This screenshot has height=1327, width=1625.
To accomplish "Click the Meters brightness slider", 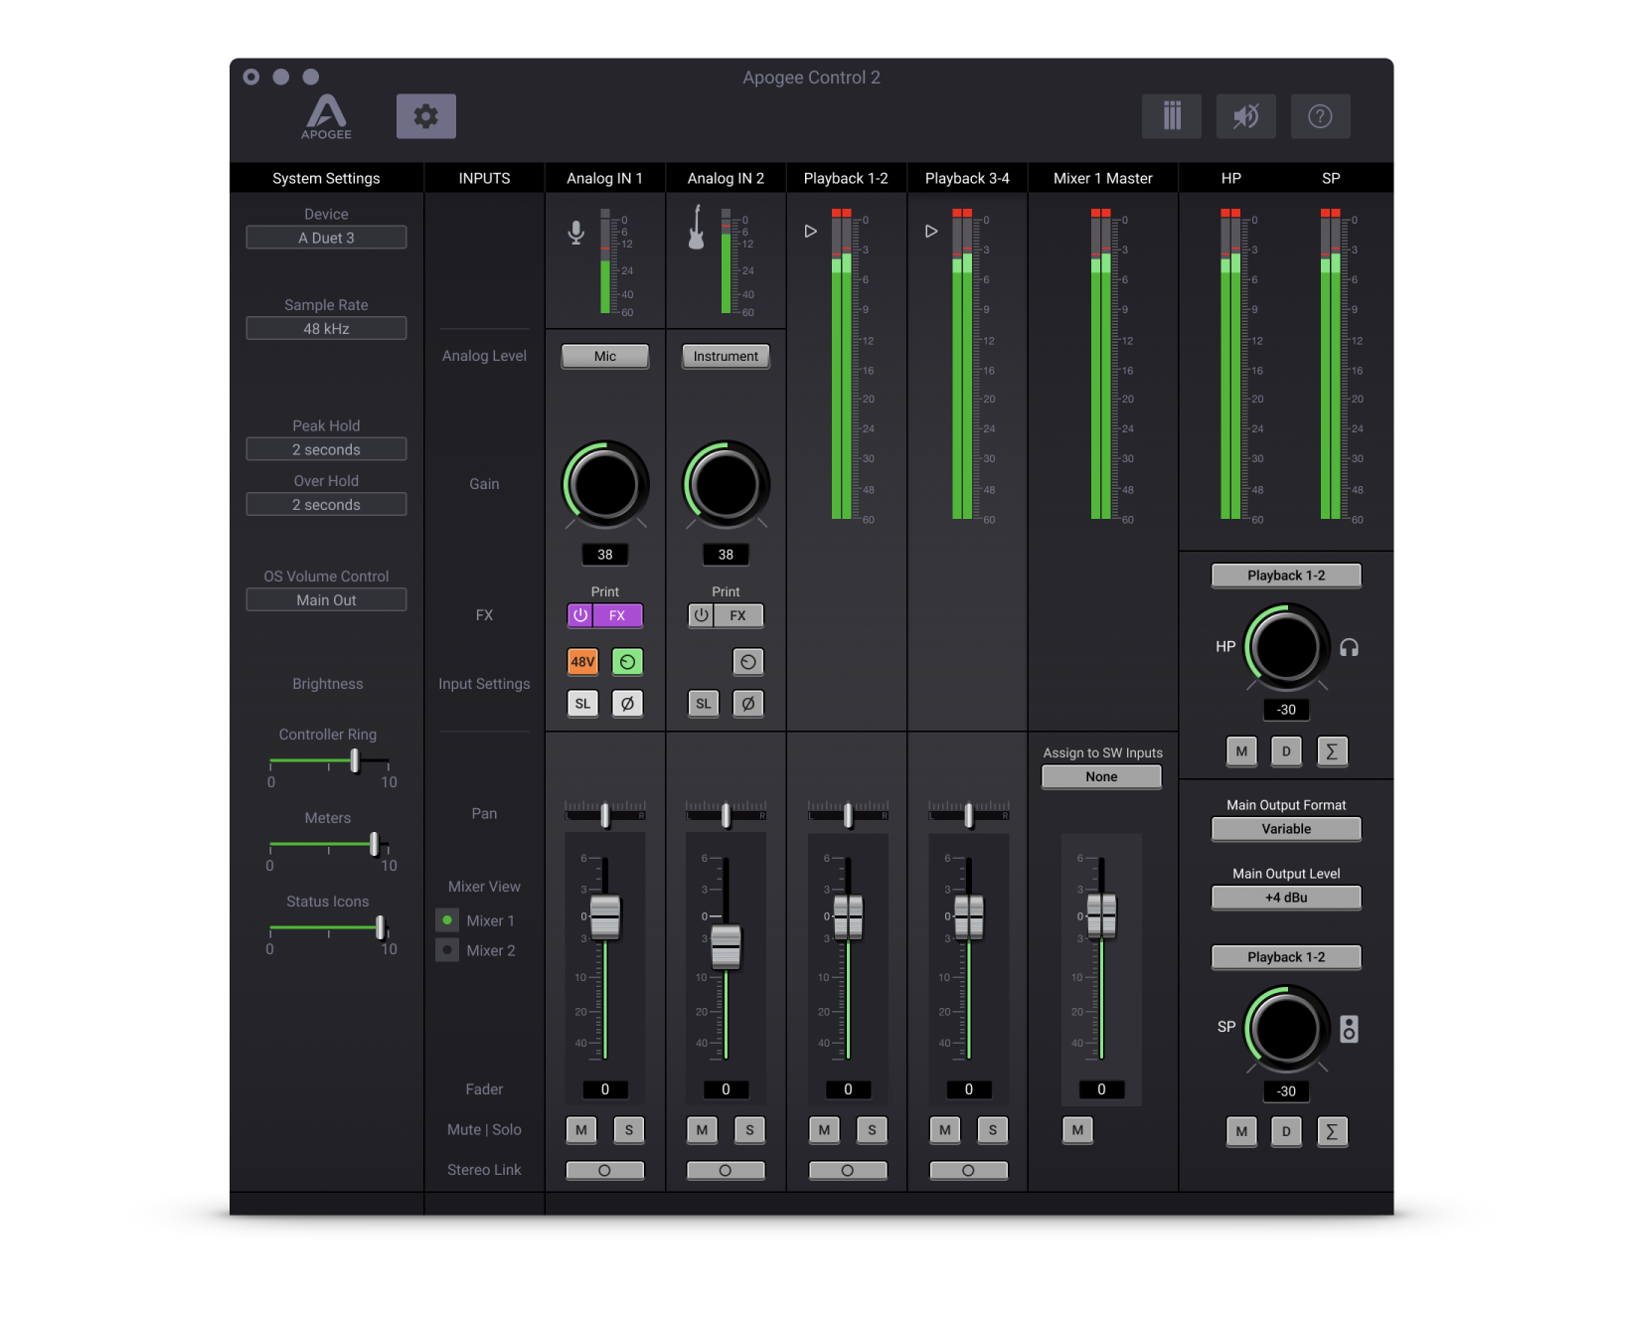I will (x=329, y=844).
